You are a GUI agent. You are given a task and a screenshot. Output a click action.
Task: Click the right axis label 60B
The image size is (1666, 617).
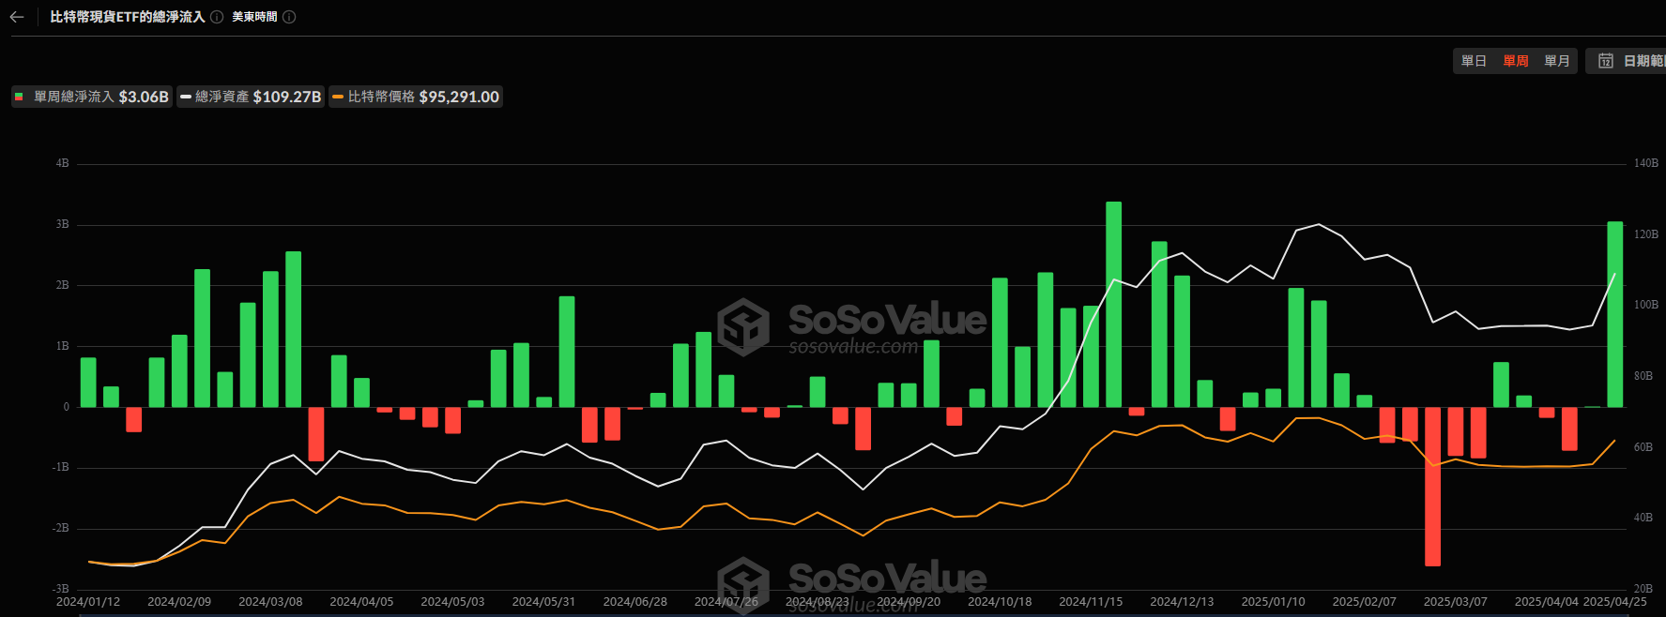coord(1643,447)
